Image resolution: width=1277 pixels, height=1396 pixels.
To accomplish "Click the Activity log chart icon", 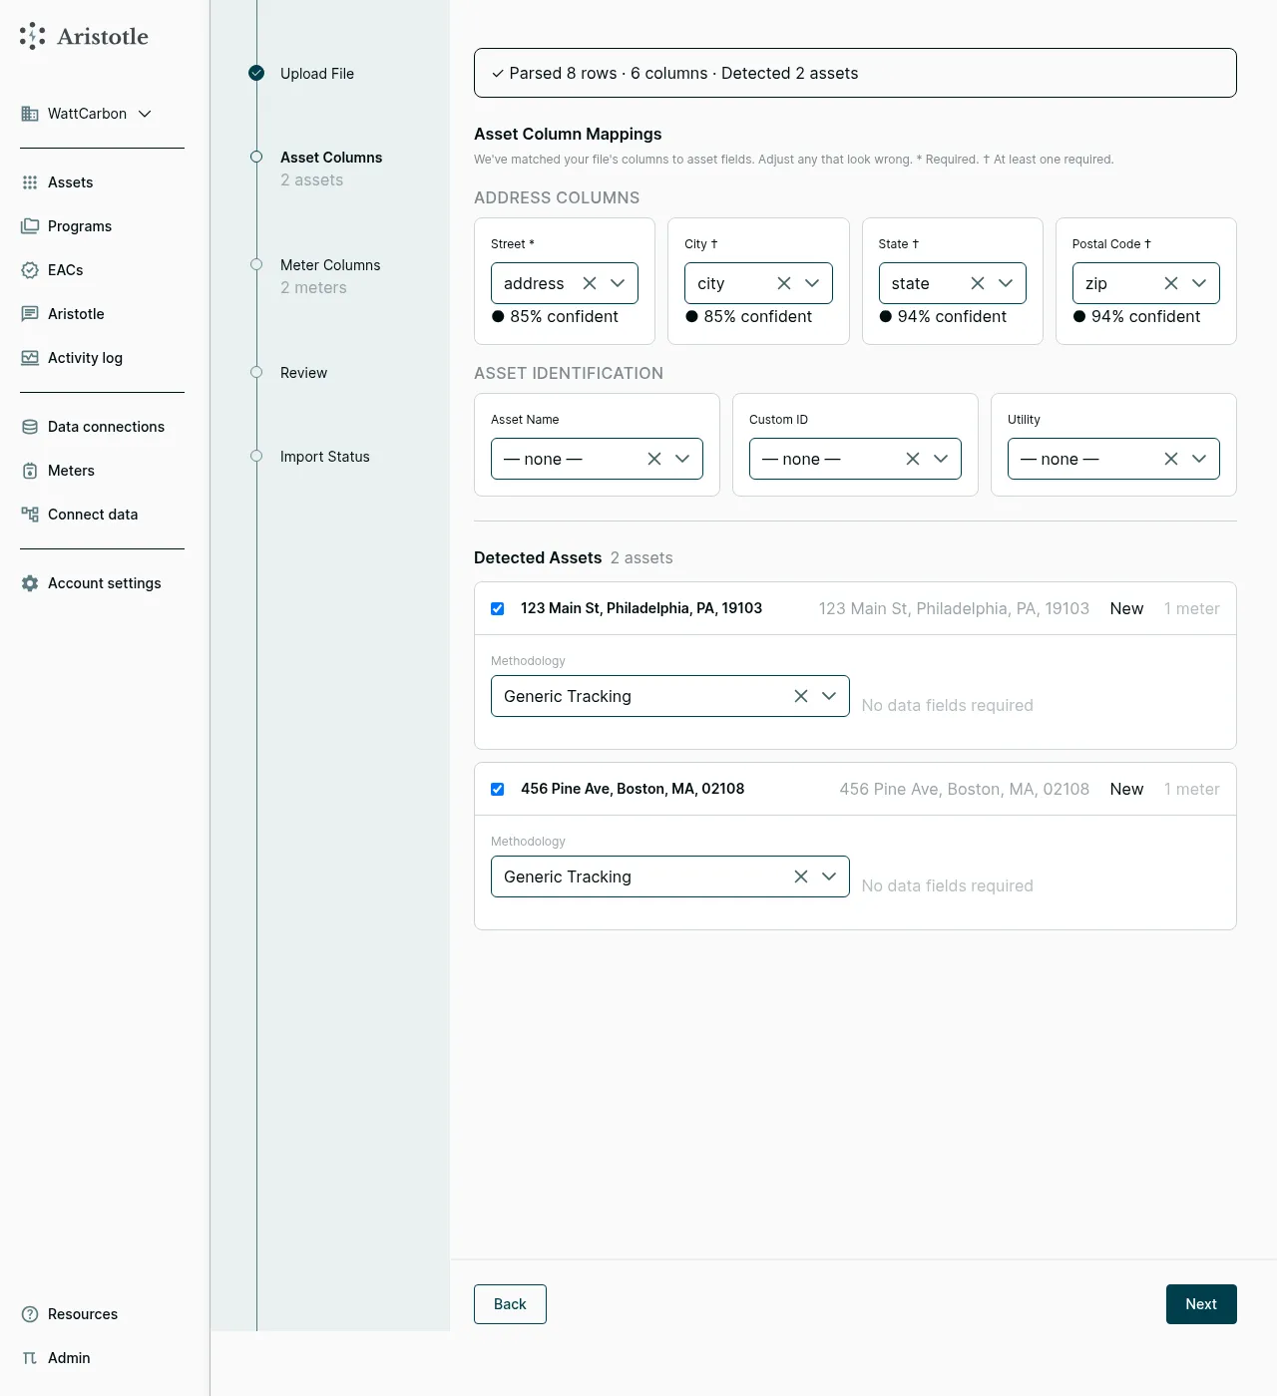I will point(30,358).
